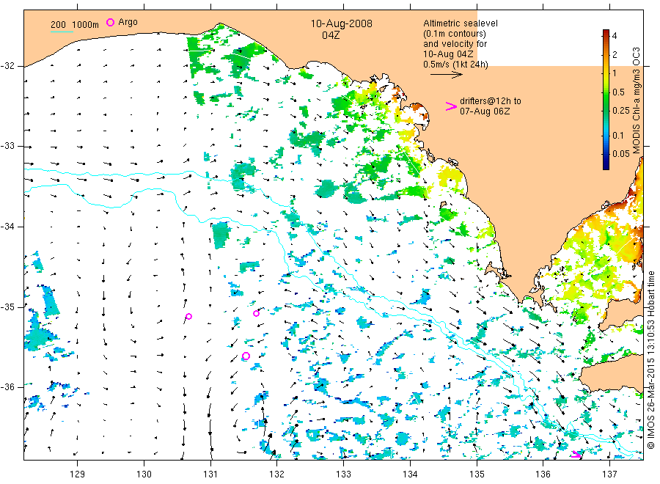Click the Argo legend circle marker
The height and width of the screenshot is (484, 660).
110,22
